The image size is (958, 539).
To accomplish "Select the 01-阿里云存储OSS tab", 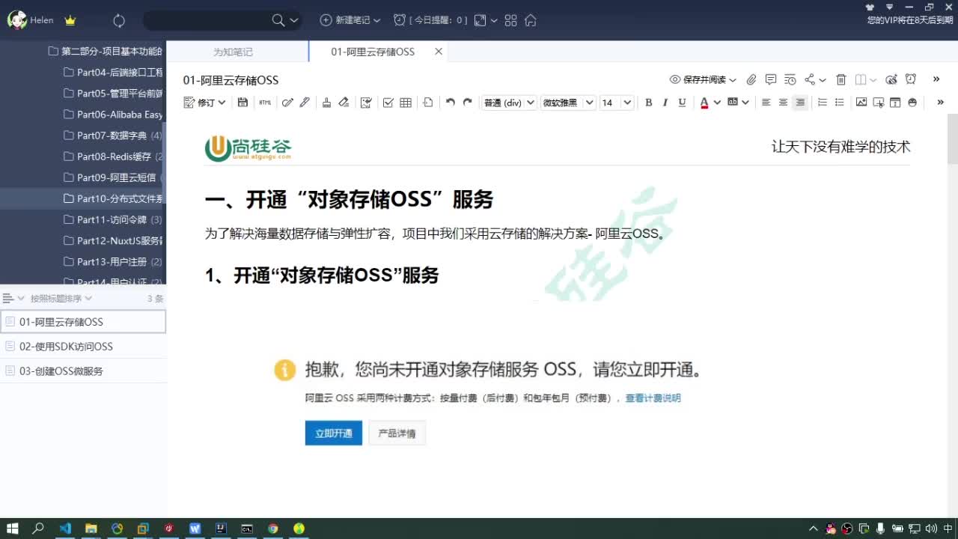I will (373, 52).
